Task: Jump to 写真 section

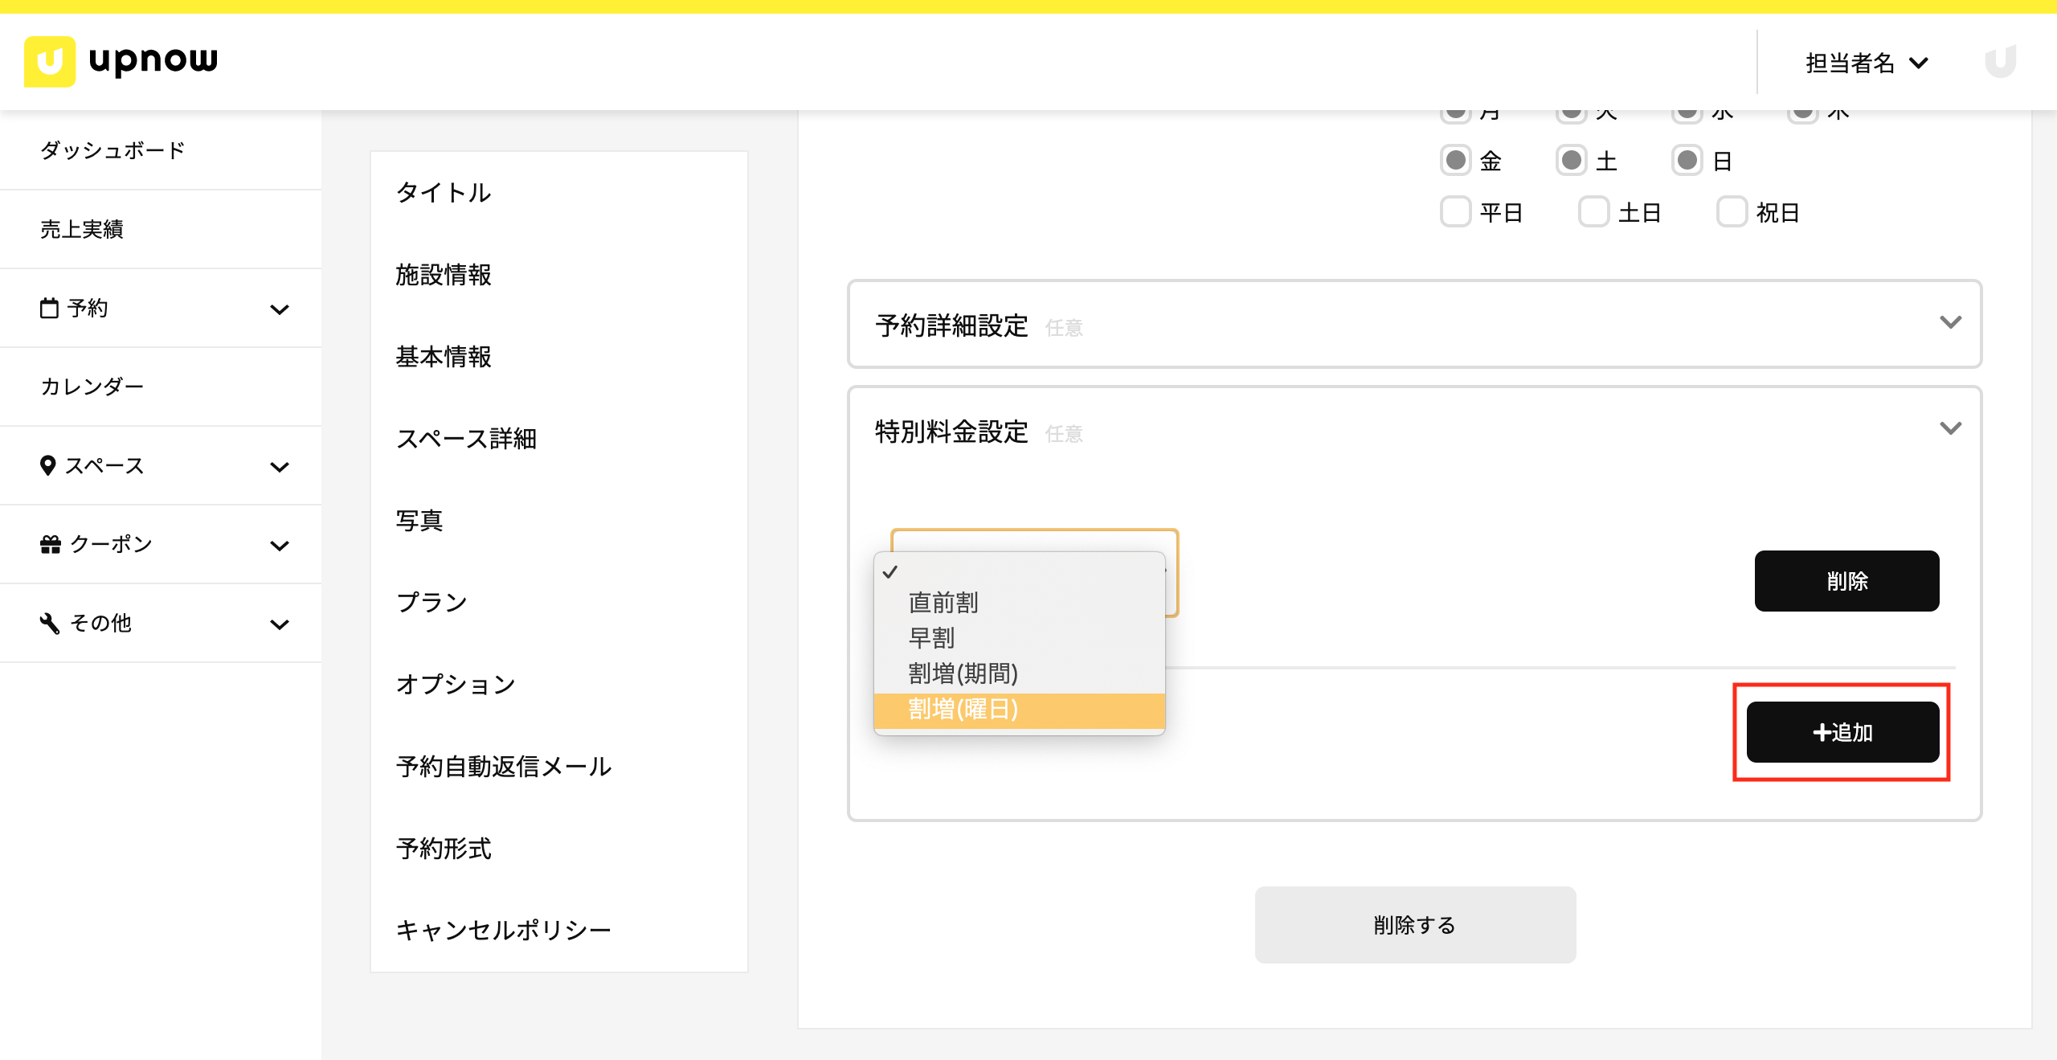Action: 419,521
